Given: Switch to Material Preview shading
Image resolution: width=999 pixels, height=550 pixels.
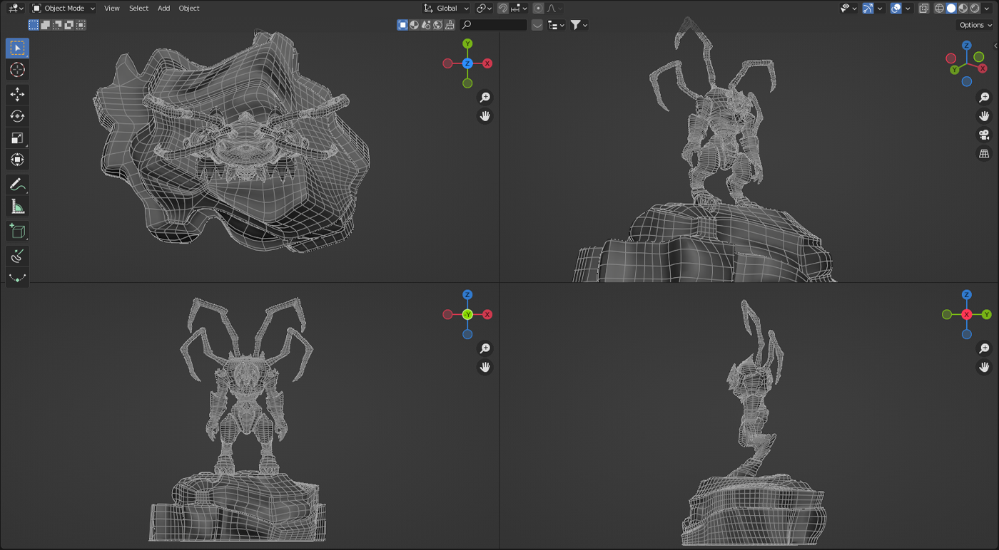Looking at the screenshot, I should [x=963, y=9].
